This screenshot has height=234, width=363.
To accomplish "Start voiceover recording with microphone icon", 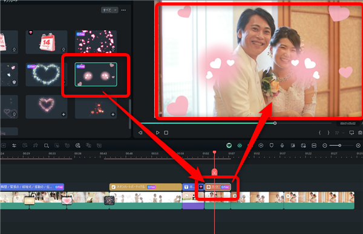I will (x=282, y=145).
